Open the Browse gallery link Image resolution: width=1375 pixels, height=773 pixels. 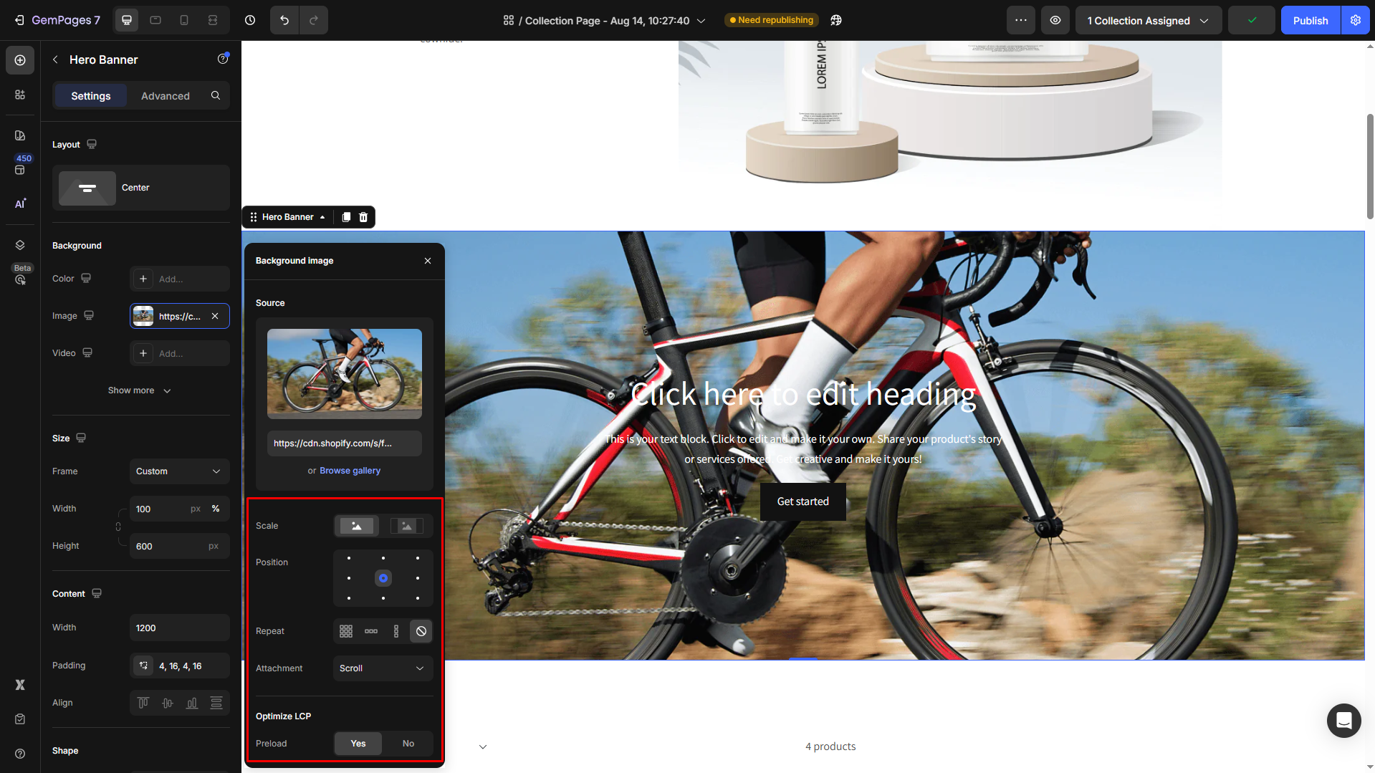point(350,471)
